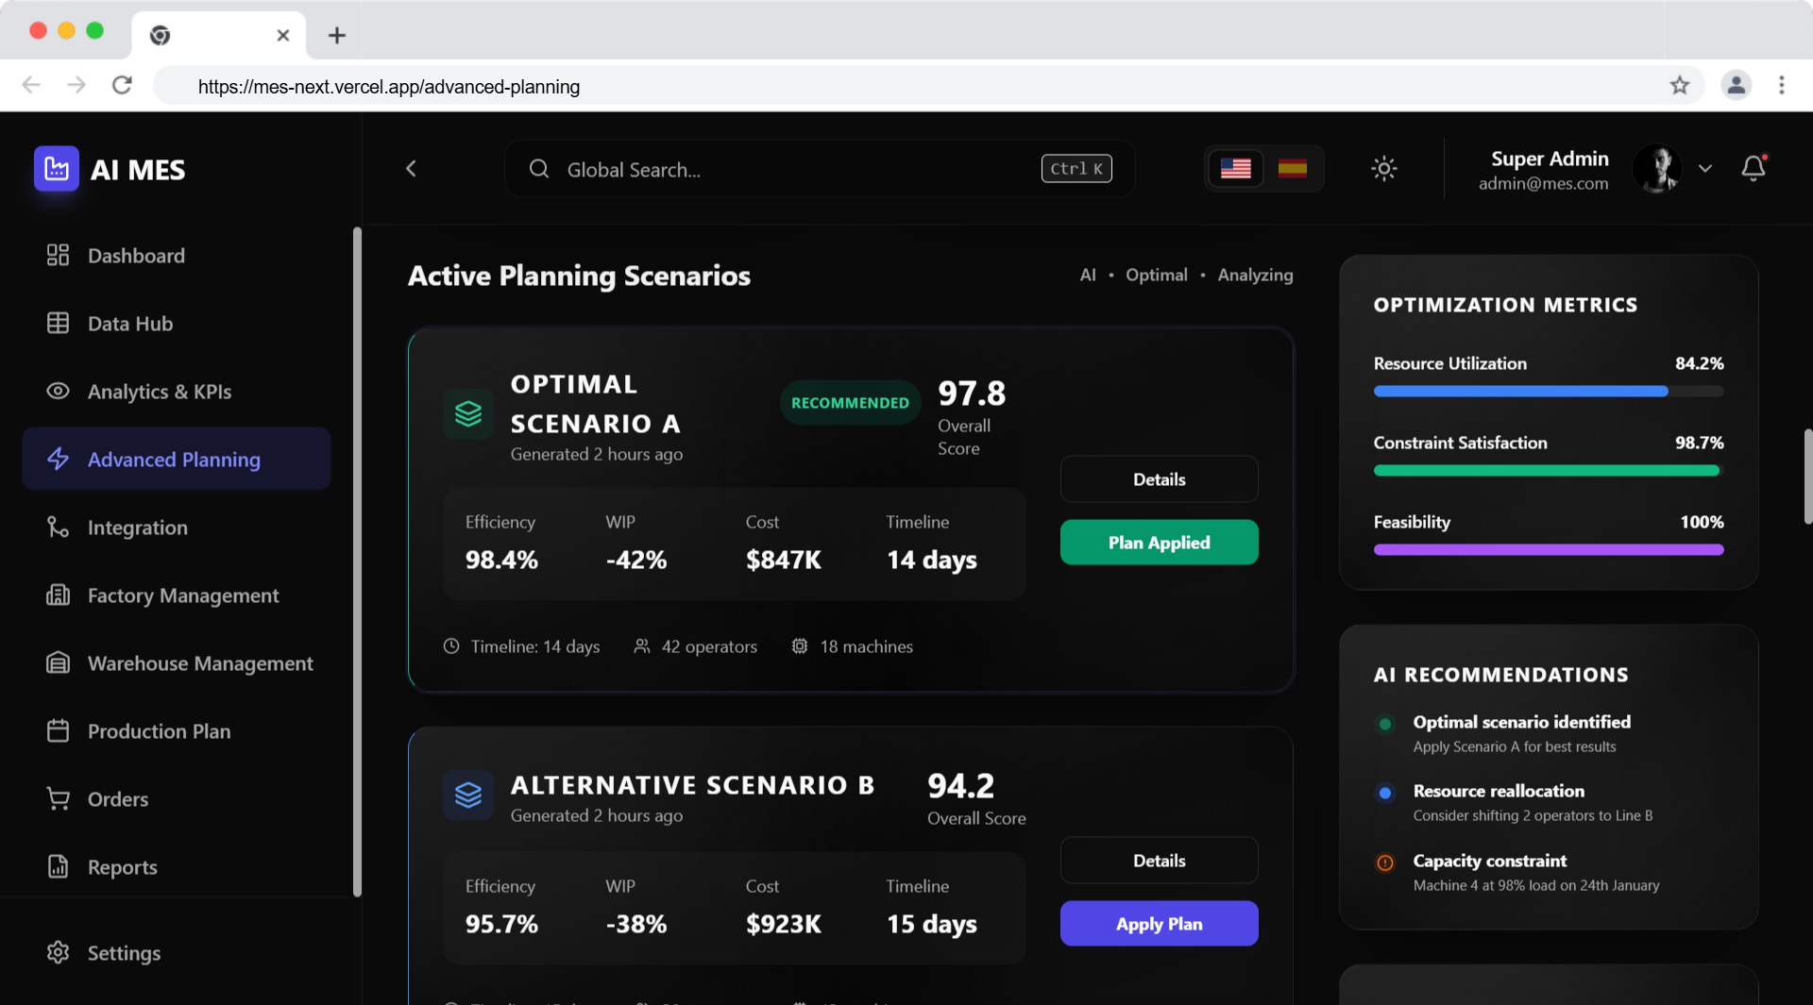This screenshot has height=1005, width=1813.
Task: Open a new browser tab
Action: tap(337, 36)
